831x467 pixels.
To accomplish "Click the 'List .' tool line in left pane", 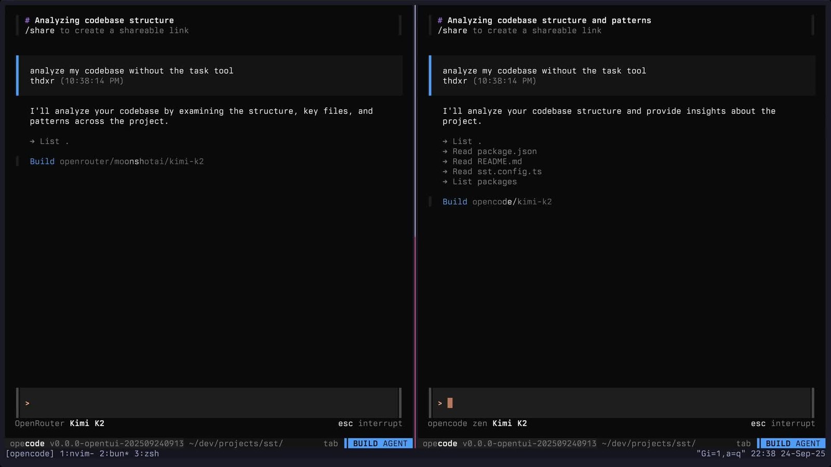I will coord(49,141).
